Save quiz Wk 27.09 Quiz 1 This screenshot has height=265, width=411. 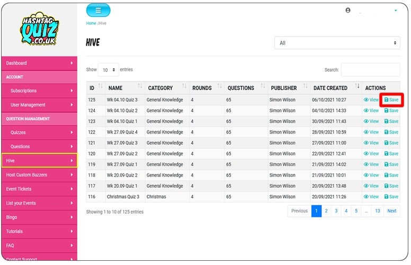tap(391, 164)
